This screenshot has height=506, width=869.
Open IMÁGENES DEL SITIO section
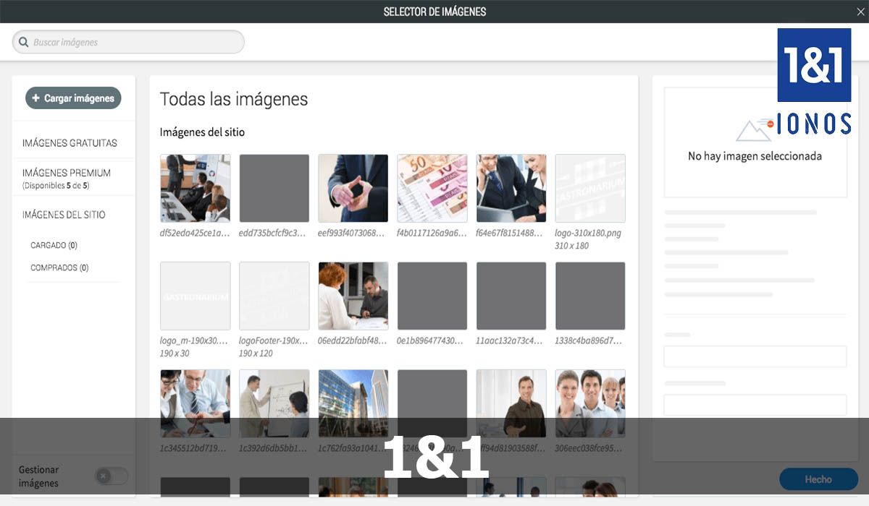[x=64, y=215]
